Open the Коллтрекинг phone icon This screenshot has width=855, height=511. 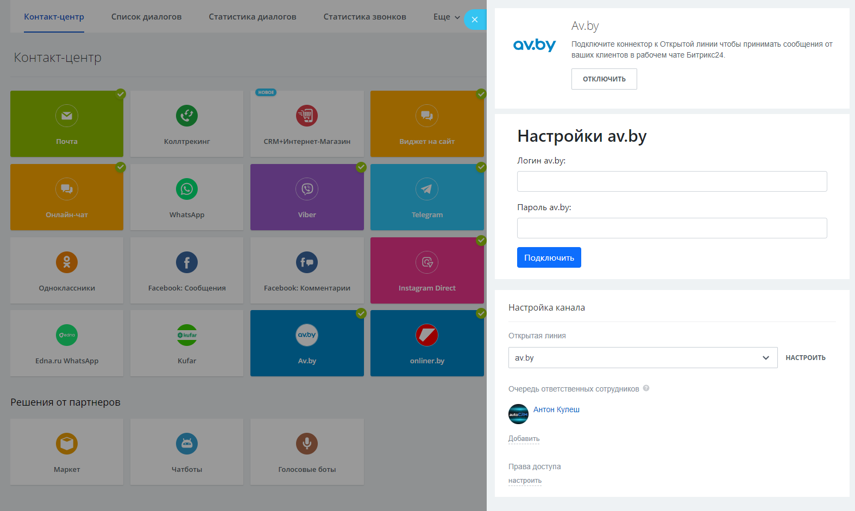point(187,116)
